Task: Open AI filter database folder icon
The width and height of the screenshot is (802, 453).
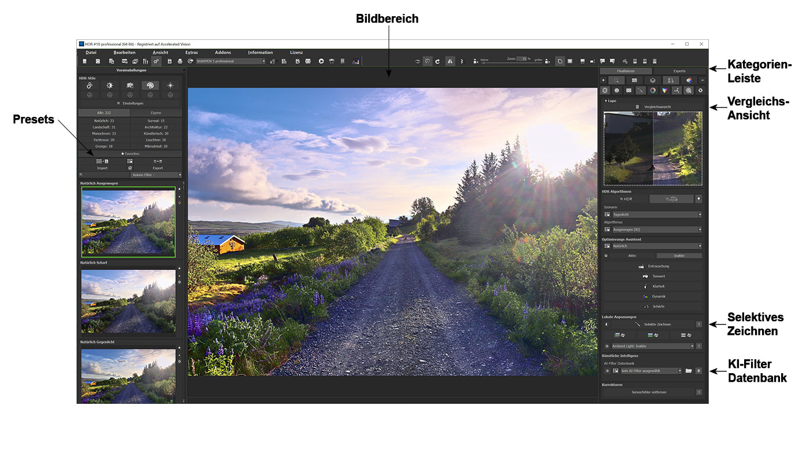Action: (x=689, y=371)
